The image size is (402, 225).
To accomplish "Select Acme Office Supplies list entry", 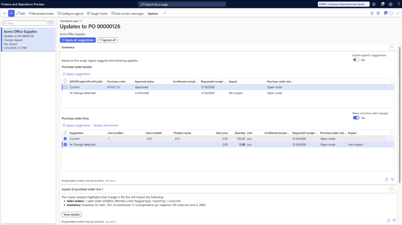I will tap(28, 40).
